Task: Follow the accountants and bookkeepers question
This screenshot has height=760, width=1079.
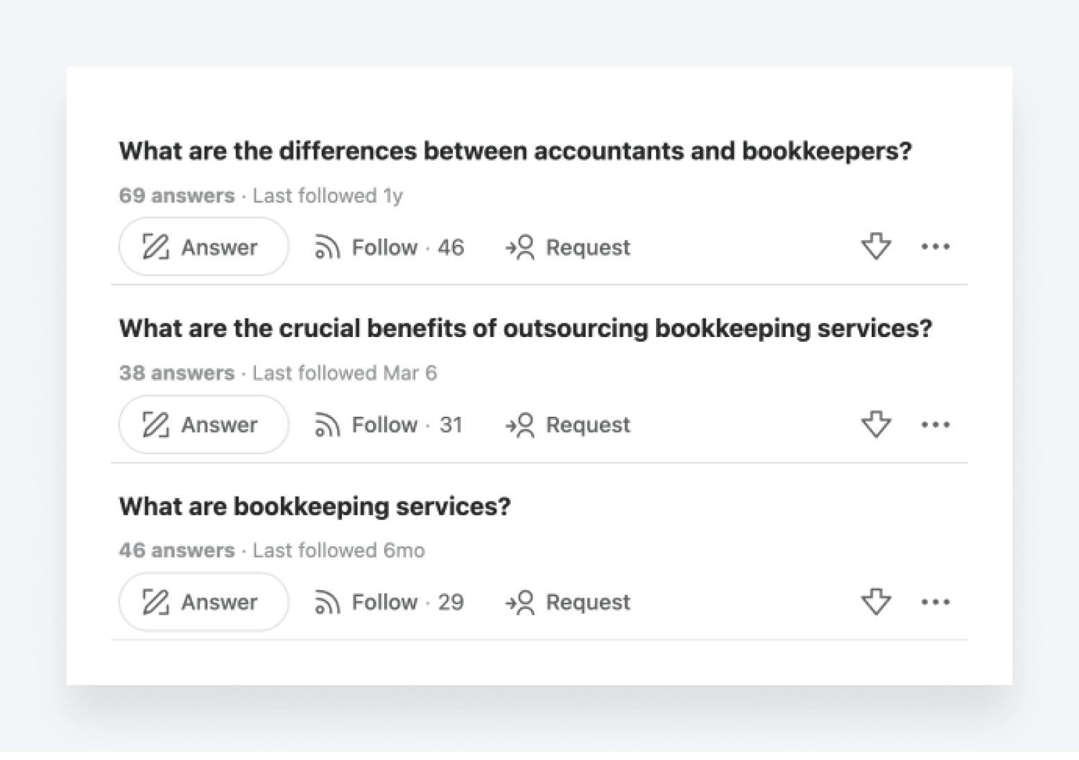Action: click(389, 247)
